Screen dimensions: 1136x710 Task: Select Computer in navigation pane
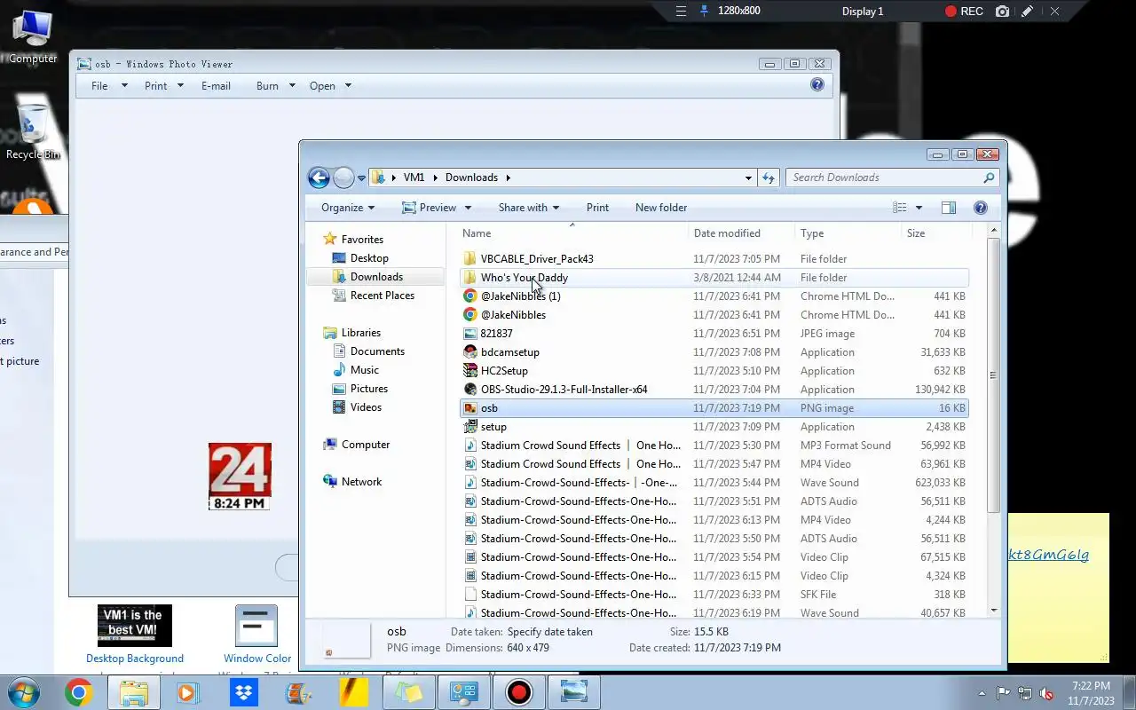(x=366, y=445)
